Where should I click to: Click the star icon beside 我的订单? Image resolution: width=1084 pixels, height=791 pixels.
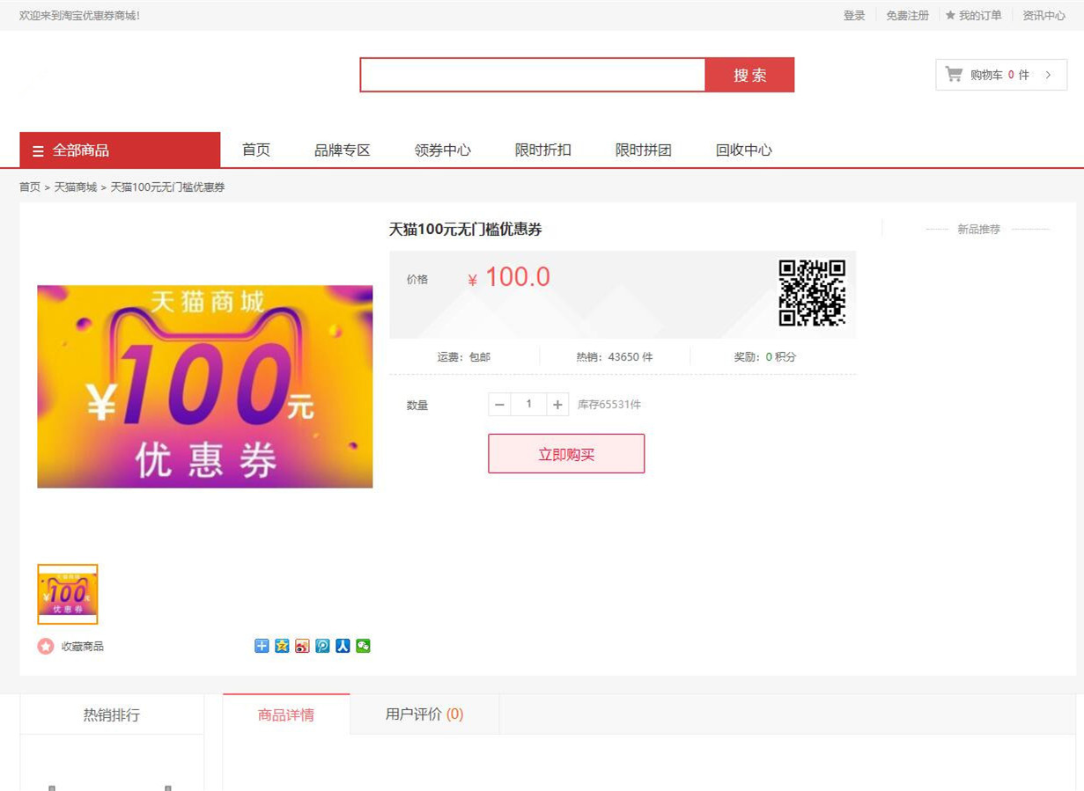point(950,15)
